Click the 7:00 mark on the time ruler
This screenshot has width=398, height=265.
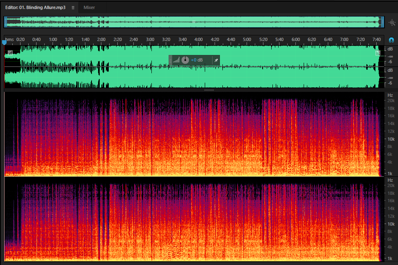344,39
